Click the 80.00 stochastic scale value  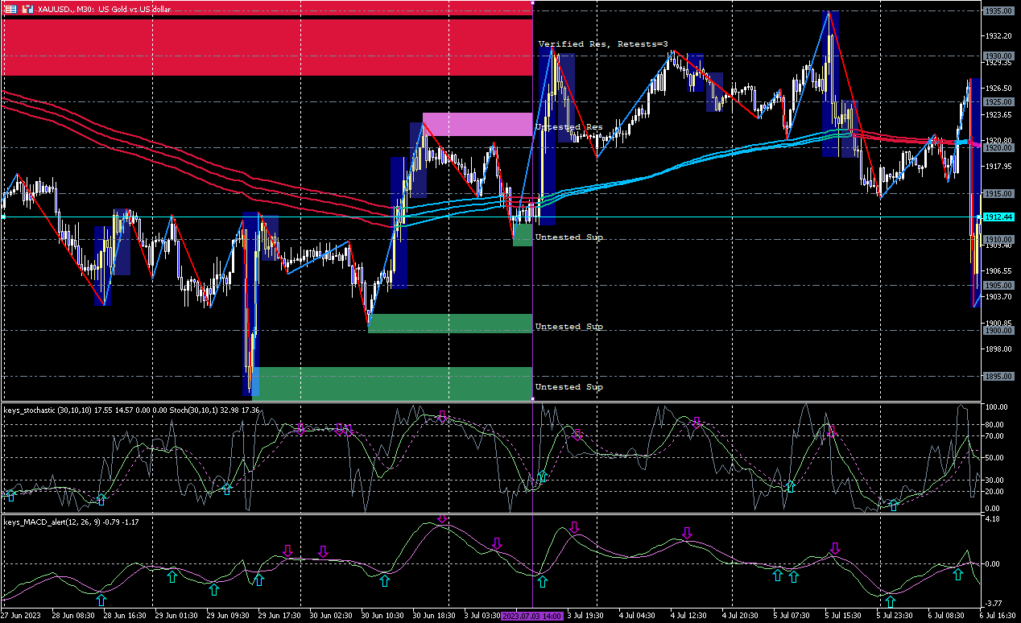pyautogui.click(x=993, y=424)
